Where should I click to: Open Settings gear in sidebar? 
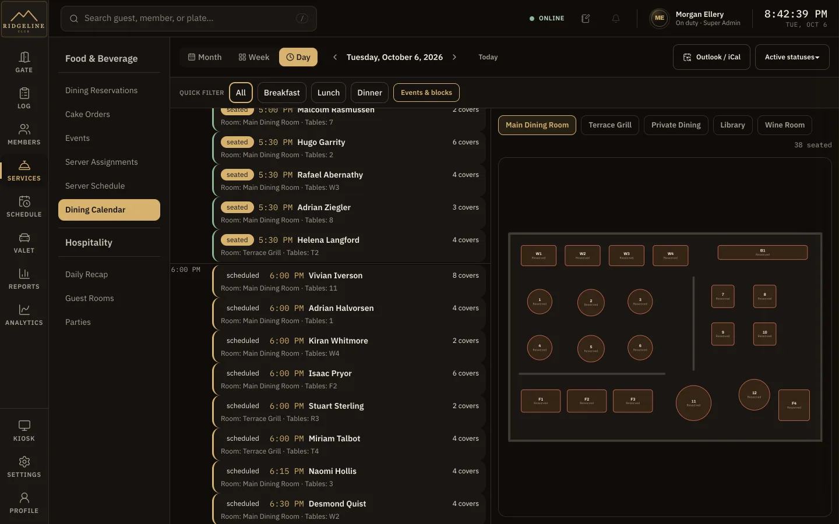pyautogui.click(x=24, y=467)
